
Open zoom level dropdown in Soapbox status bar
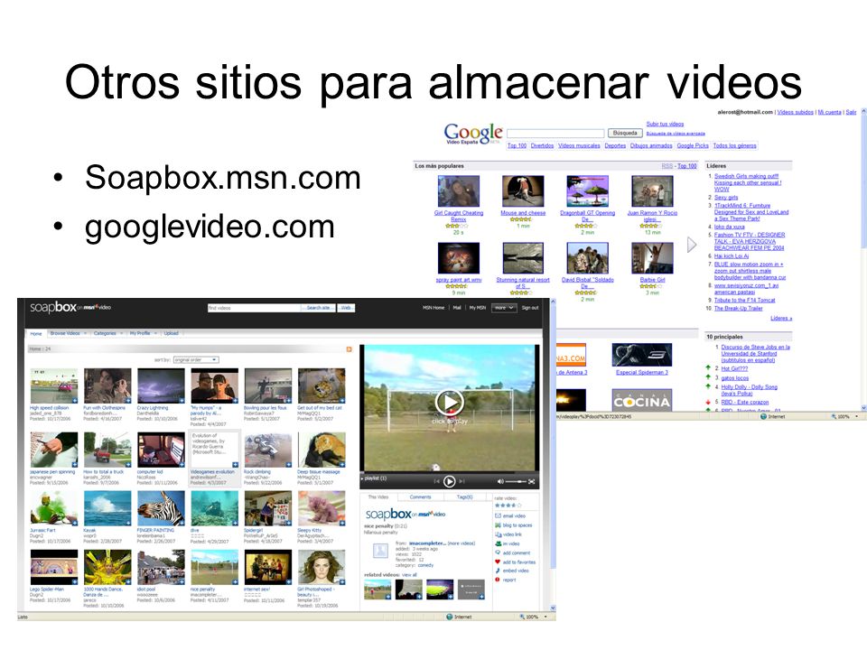click(x=546, y=617)
